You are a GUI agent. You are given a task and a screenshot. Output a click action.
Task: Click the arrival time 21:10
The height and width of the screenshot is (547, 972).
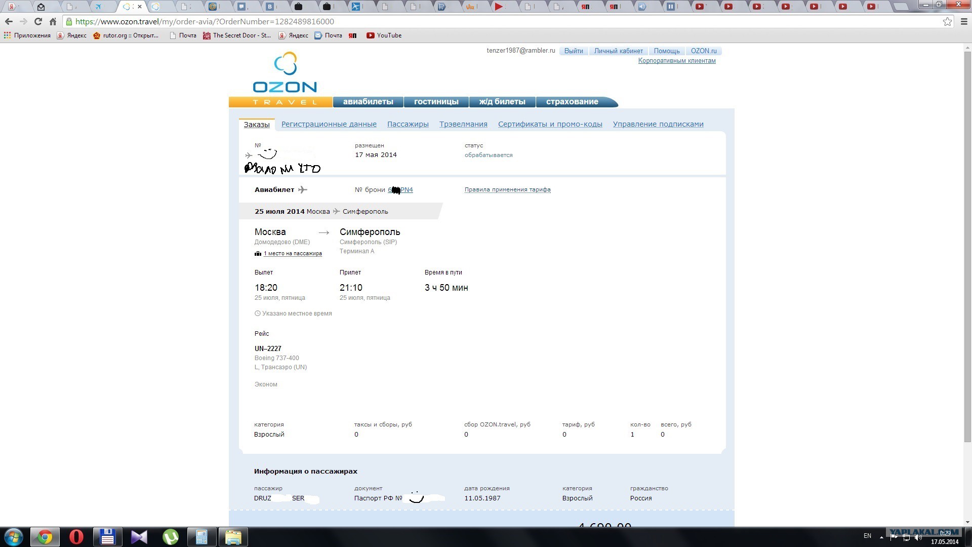pyautogui.click(x=351, y=288)
